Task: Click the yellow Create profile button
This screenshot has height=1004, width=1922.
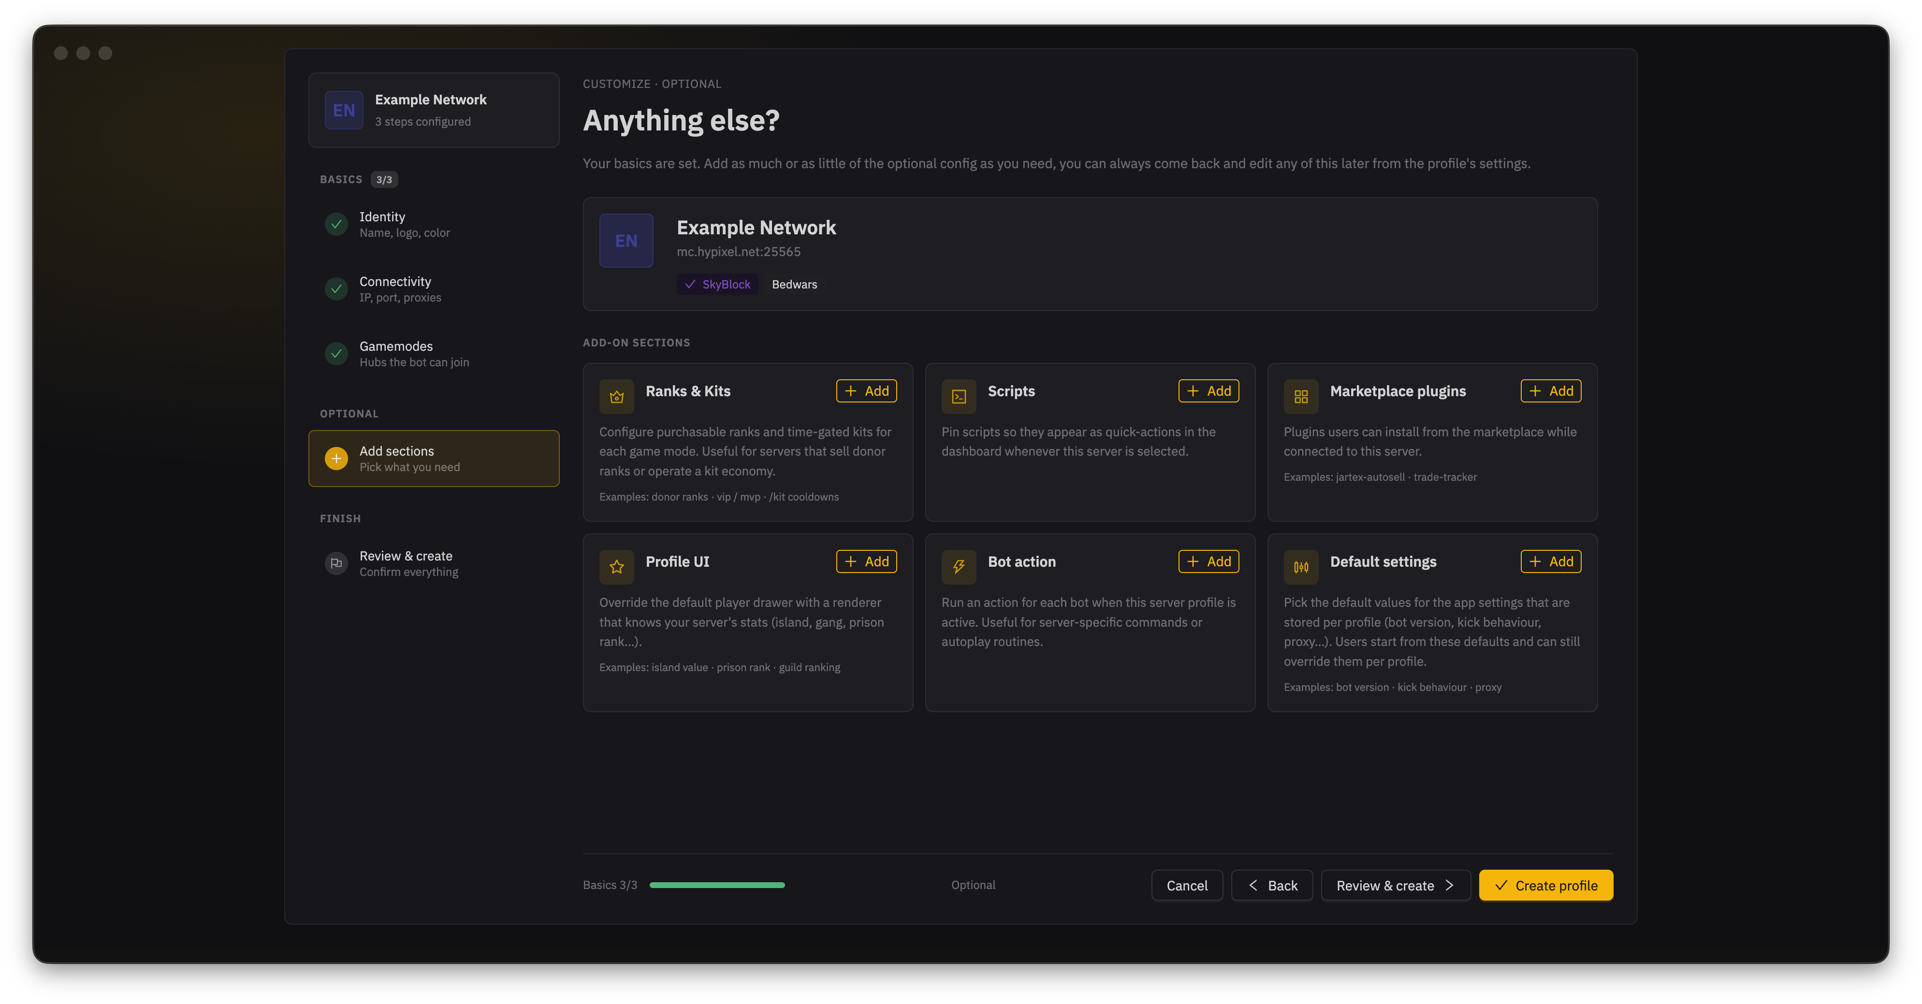Action: click(x=1546, y=886)
